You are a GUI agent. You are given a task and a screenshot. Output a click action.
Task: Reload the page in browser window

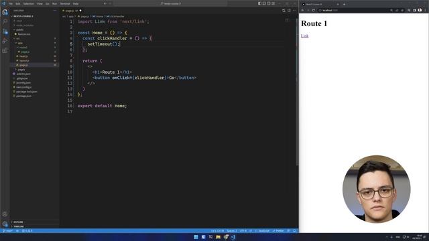(313, 11)
